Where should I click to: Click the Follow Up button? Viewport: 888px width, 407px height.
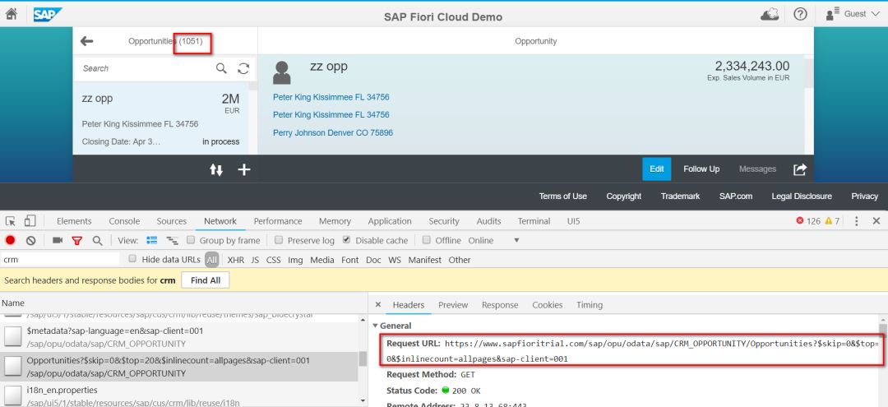pyautogui.click(x=701, y=169)
